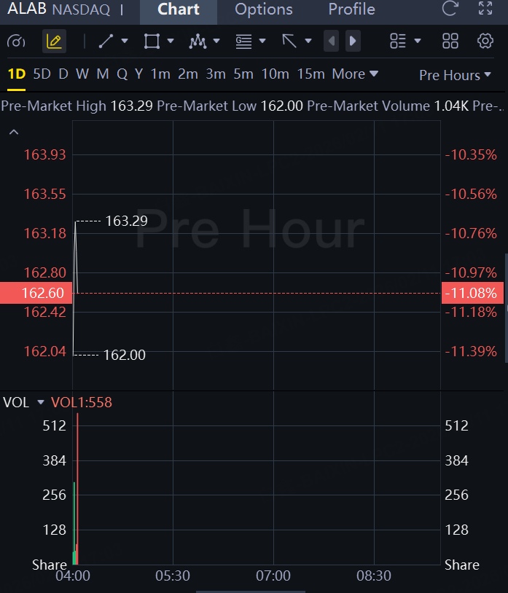
Task: Click the refresh icon
Action: pos(450,9)
